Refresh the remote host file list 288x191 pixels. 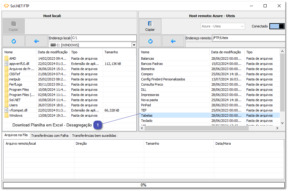(150, 41)
